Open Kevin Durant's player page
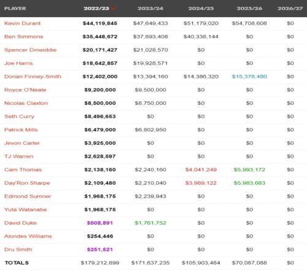The image size is (307, 270). click(23, 23)
